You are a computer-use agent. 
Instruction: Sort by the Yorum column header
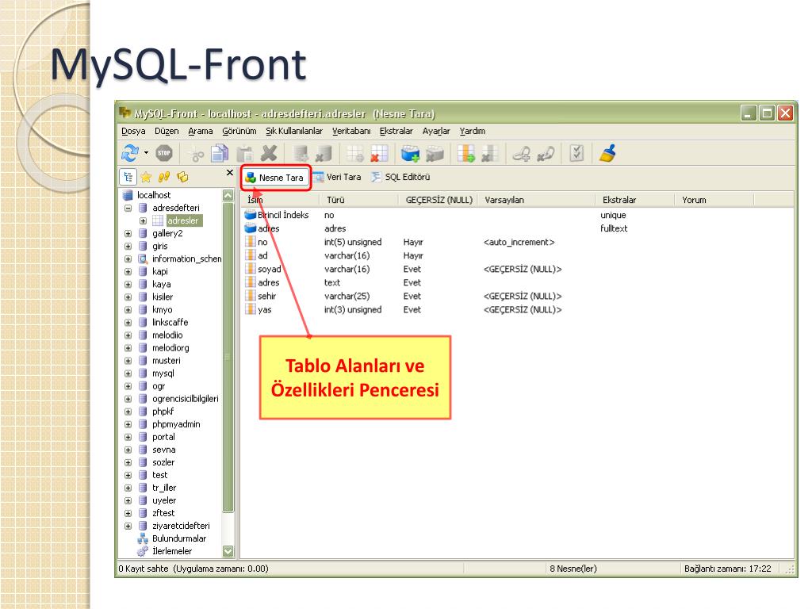tap(714, 200)
